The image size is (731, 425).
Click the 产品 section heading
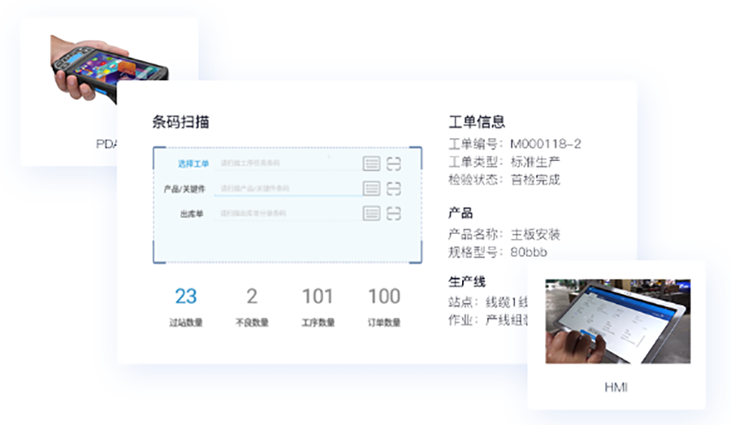[461, 213]
